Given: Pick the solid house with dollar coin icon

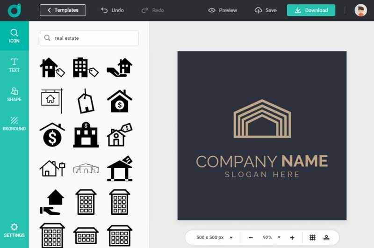Looking at the screenshot, I should coord(120,101).
